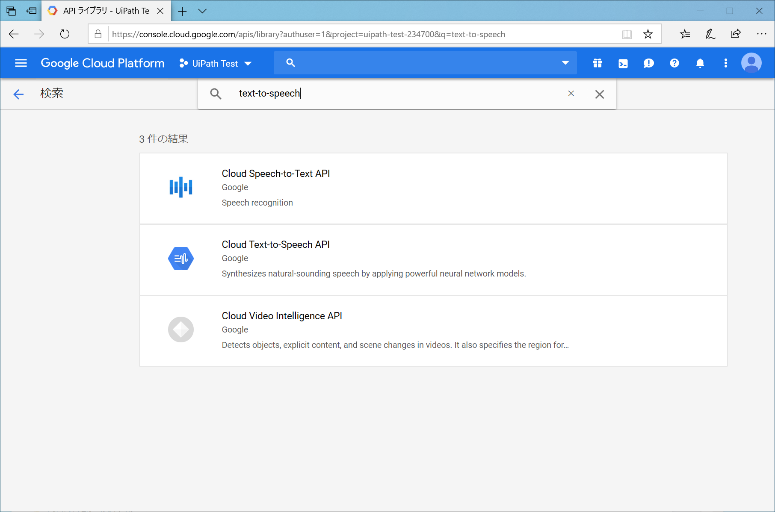
Task: Open browser Settings and more ellipsis
Action: pos(761,34)
